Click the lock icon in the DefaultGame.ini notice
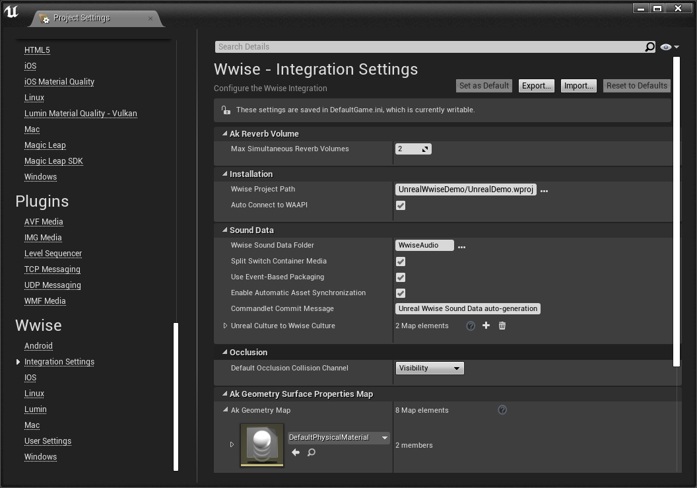 [226, 110]
